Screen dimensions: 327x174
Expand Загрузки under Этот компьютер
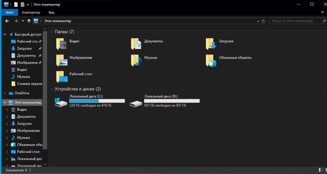pos(7,124)
